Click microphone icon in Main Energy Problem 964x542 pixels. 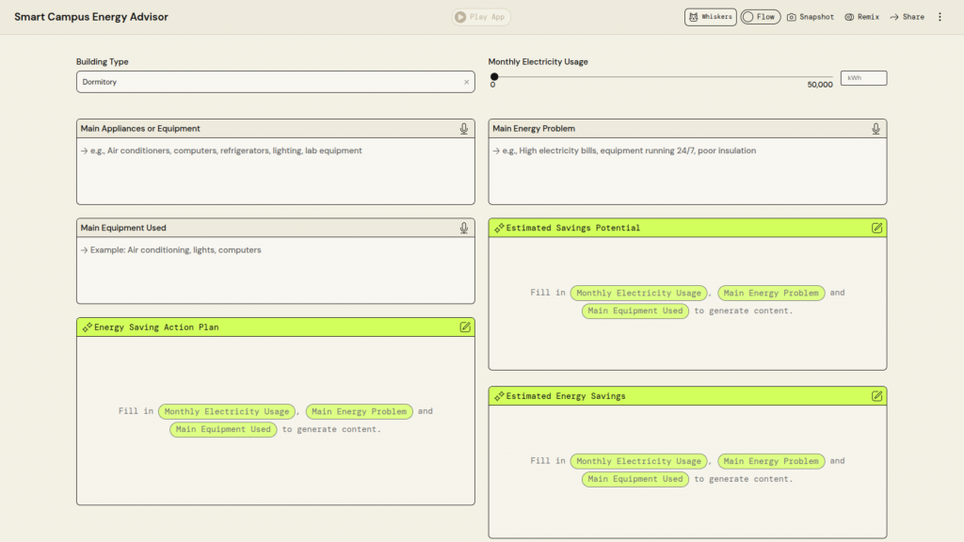pyautogui.click(x=876, y=129)
